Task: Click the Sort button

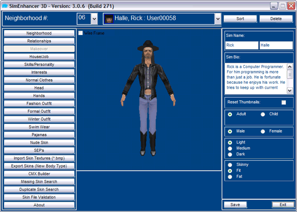Action: coord(240,19)
